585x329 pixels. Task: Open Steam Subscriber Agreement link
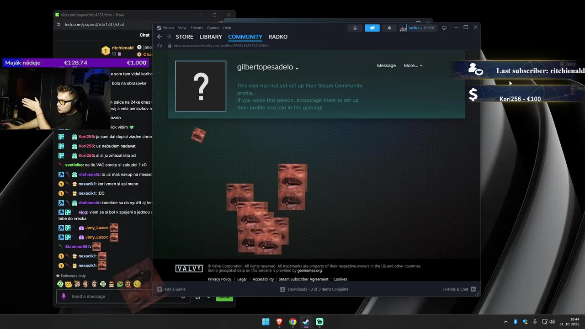coord(303,279)
